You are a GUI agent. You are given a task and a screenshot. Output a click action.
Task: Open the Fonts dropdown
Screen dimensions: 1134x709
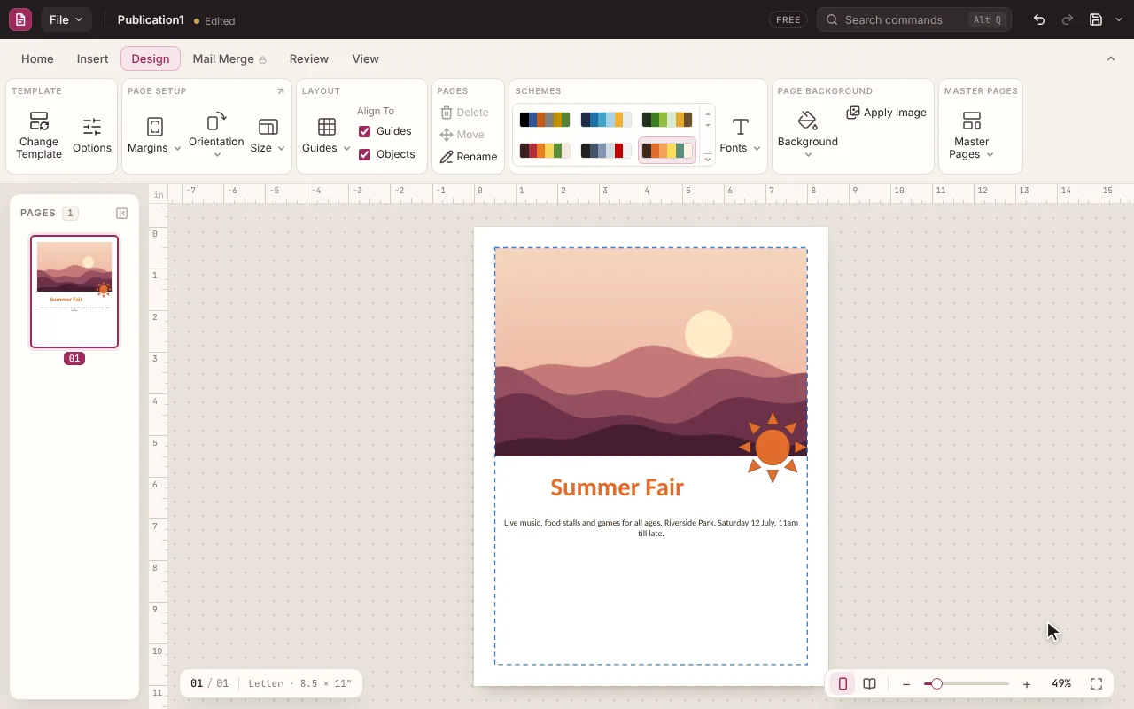coord(741,136)
